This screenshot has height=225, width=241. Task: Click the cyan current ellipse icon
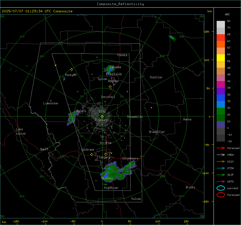221,188
